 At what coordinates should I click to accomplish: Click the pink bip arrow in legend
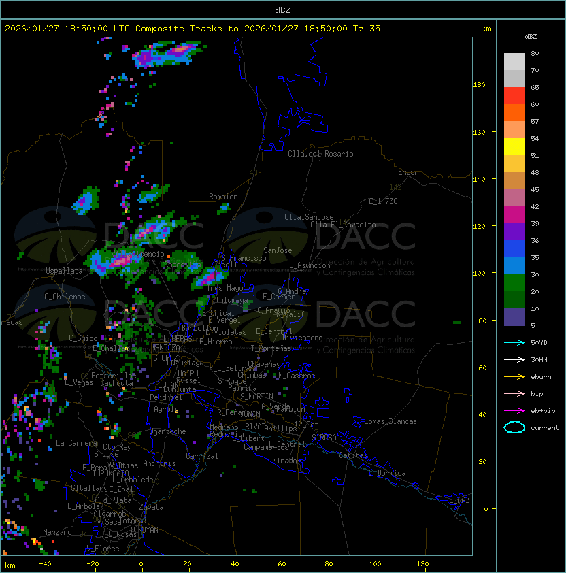[514, 394]
